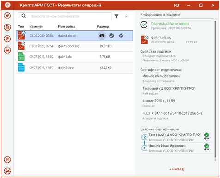Screen dimensions: 220x178
Task: Focus the certificate list search field
Action: (65, 16)
